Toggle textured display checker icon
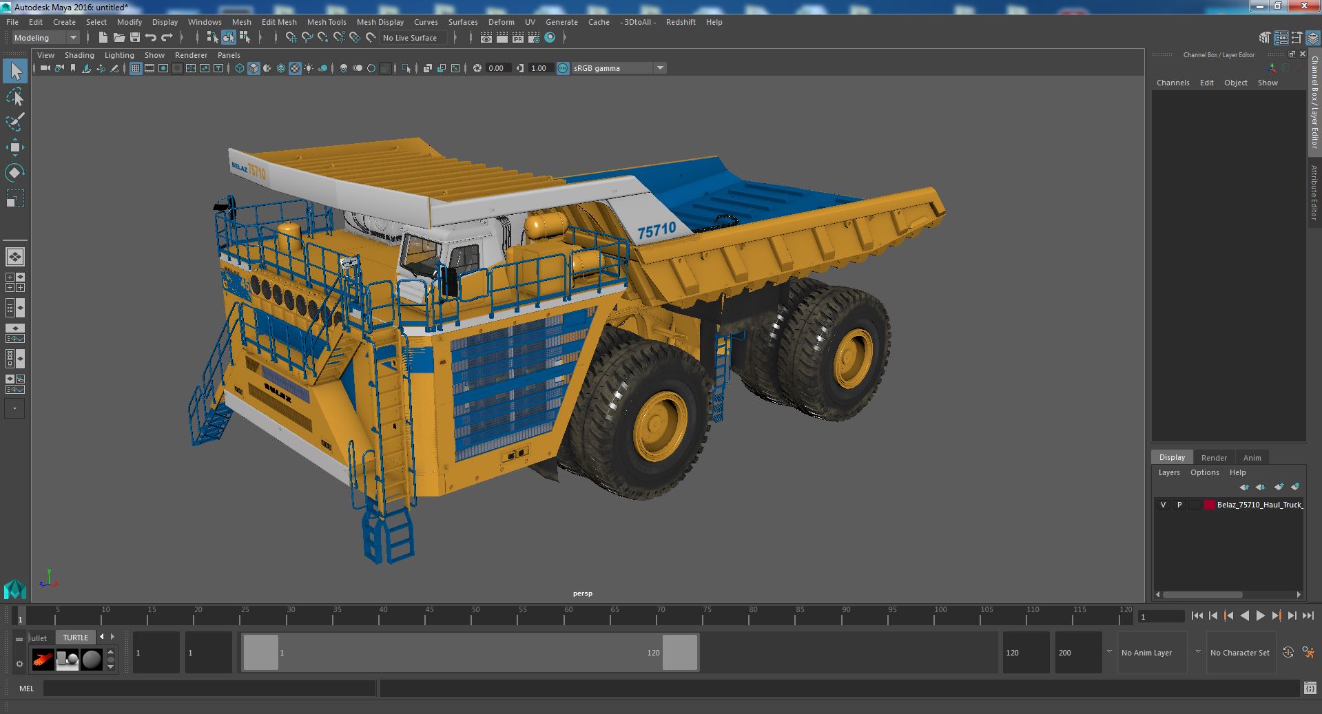 pos(295,68)
